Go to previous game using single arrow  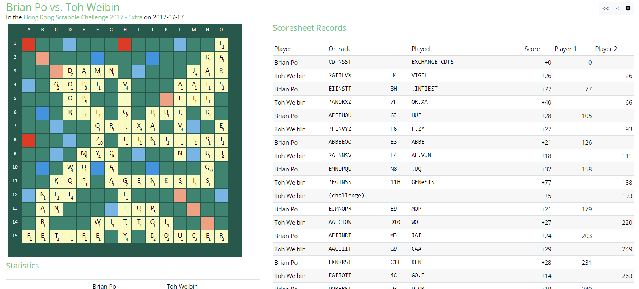pyautogui.click(x=617, y=8)
